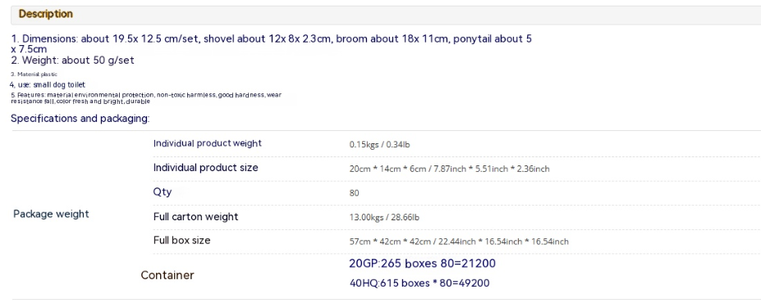The height and width of the screenshot is (303, 761).
Task: Click the Full carton weight label
Action: point(195,216)
